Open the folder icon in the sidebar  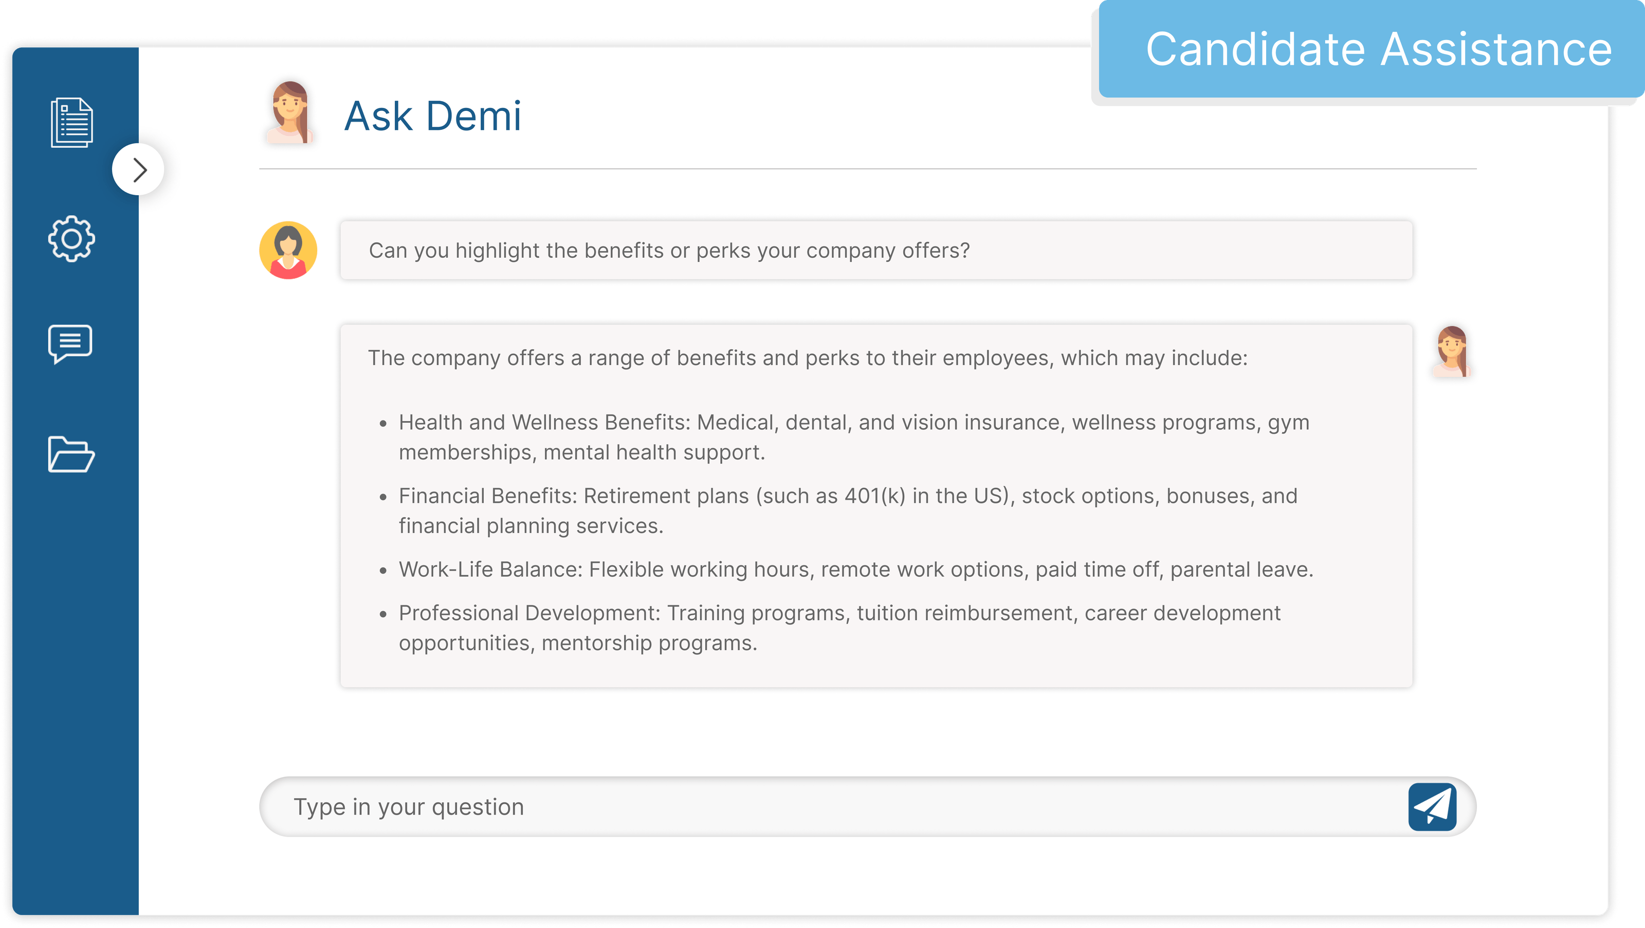click(x=71, y=454)
